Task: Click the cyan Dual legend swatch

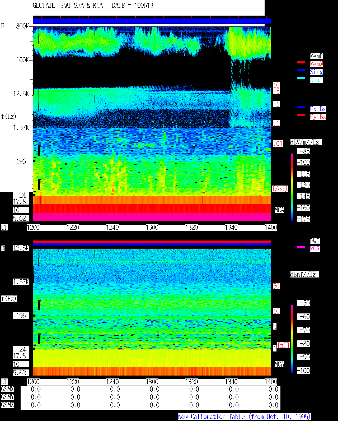Action: click(301, 78)
